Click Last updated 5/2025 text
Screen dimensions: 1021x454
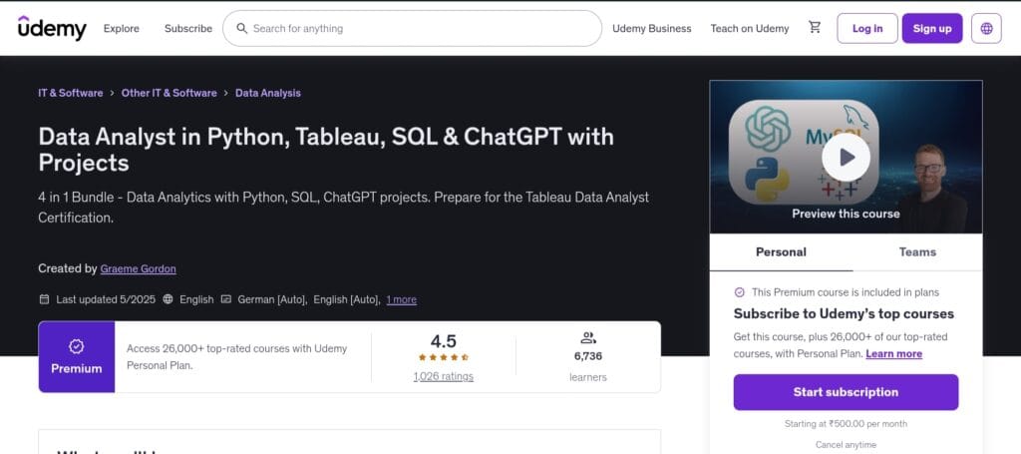106,299
